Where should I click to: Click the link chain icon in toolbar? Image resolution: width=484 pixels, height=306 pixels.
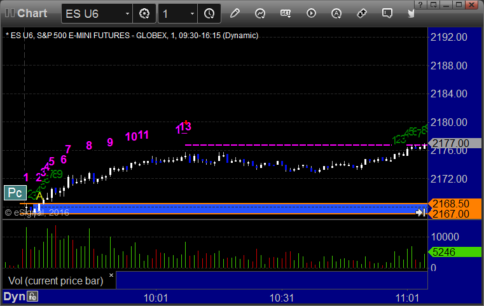[362, 13]
